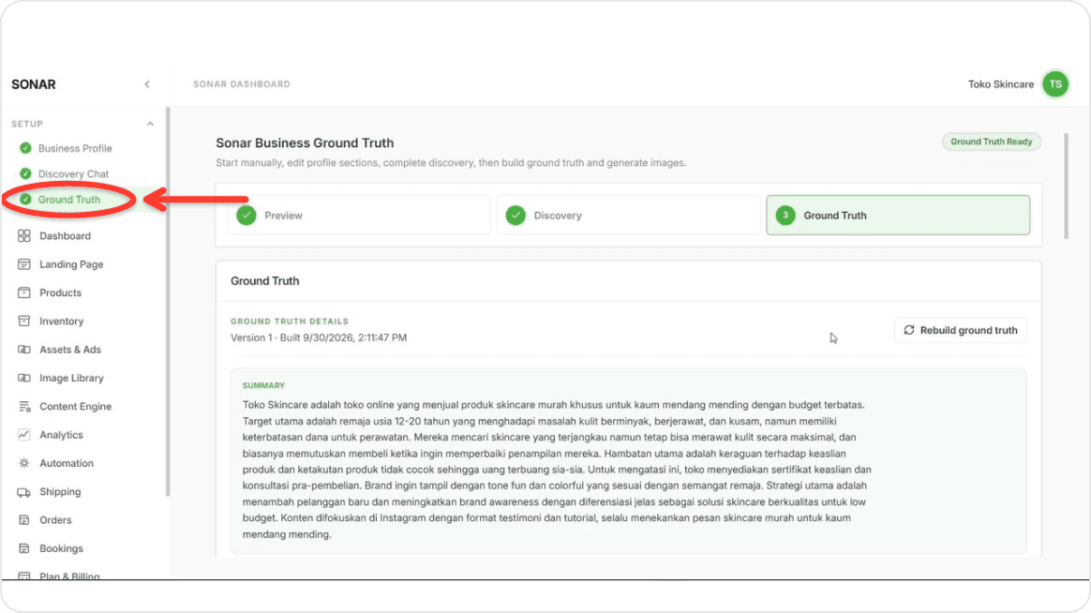Open the Business Profile setup step

point(75,148)
